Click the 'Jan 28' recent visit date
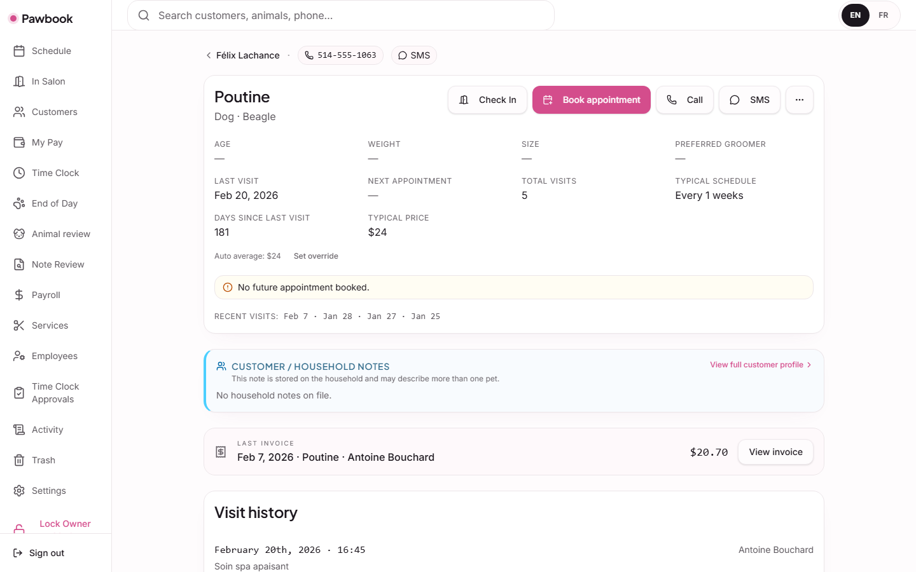 click(338, 316)
